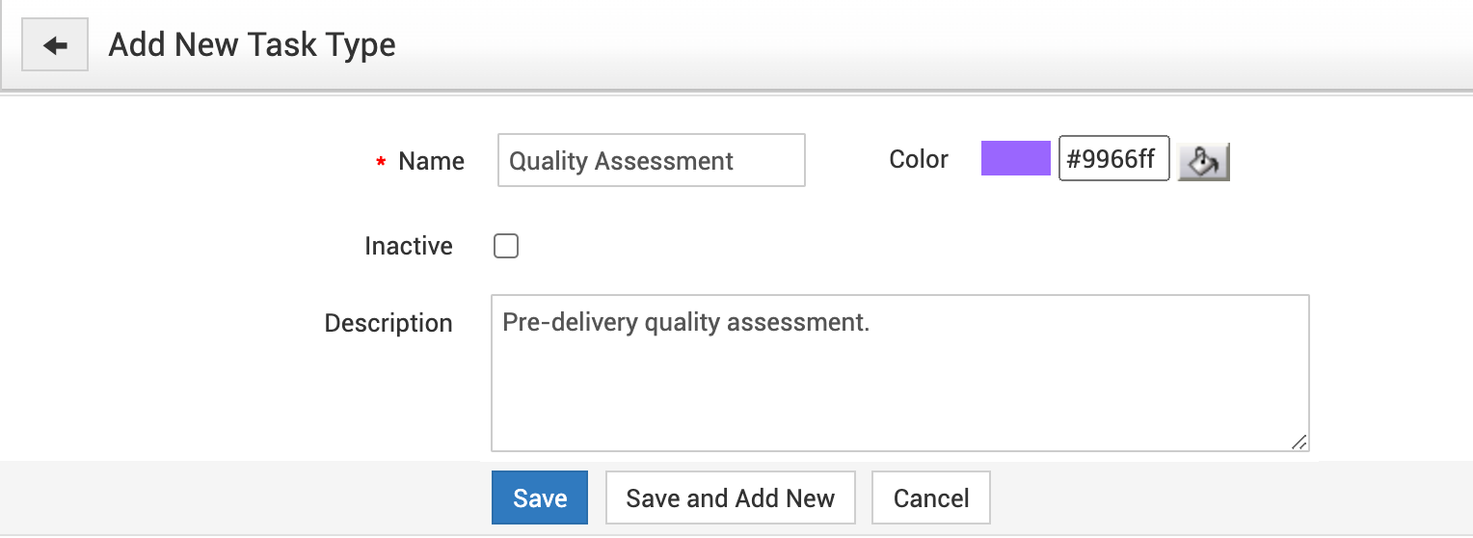Click the #9966ff hex color field
This screenshot has height=538, width=1473.
pos(1112,159)
